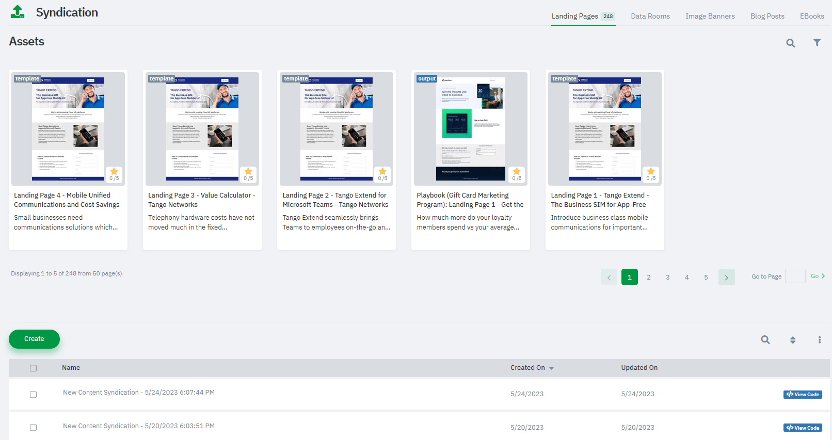832x440 pixels.
Task: Search the syndication list with magnifier icon
Action: 765,340
